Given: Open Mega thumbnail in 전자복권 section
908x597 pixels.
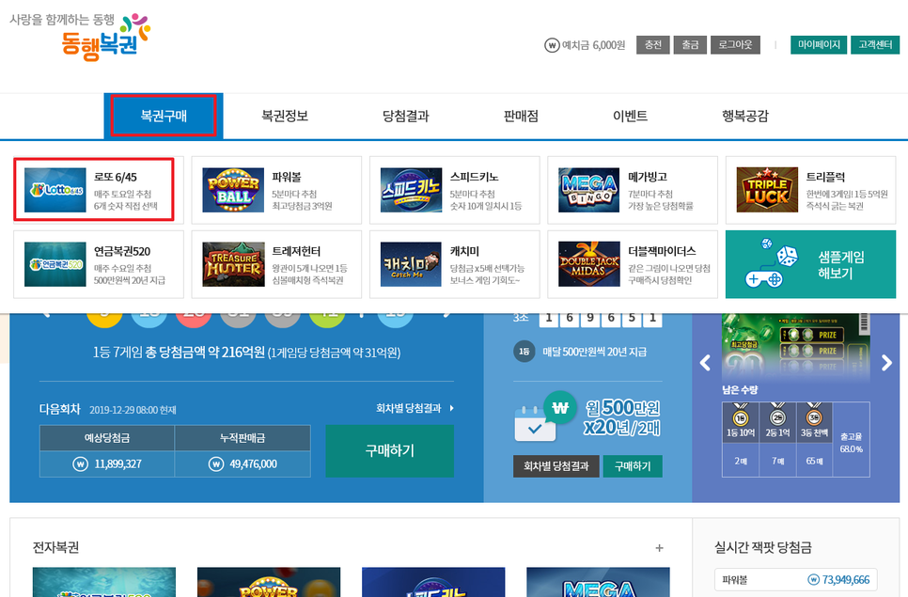Looking at the screenshot, I should point(598,582).
